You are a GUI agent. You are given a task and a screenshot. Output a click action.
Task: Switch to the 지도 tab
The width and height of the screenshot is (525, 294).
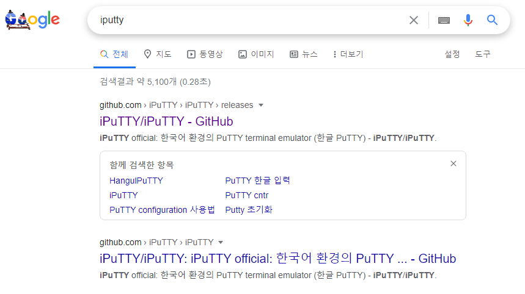[157, 54]
